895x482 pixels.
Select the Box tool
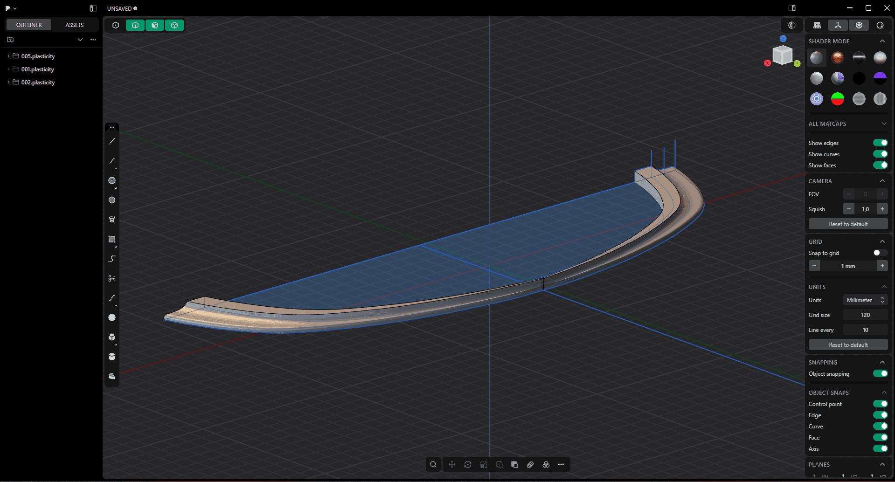point(112,337)
